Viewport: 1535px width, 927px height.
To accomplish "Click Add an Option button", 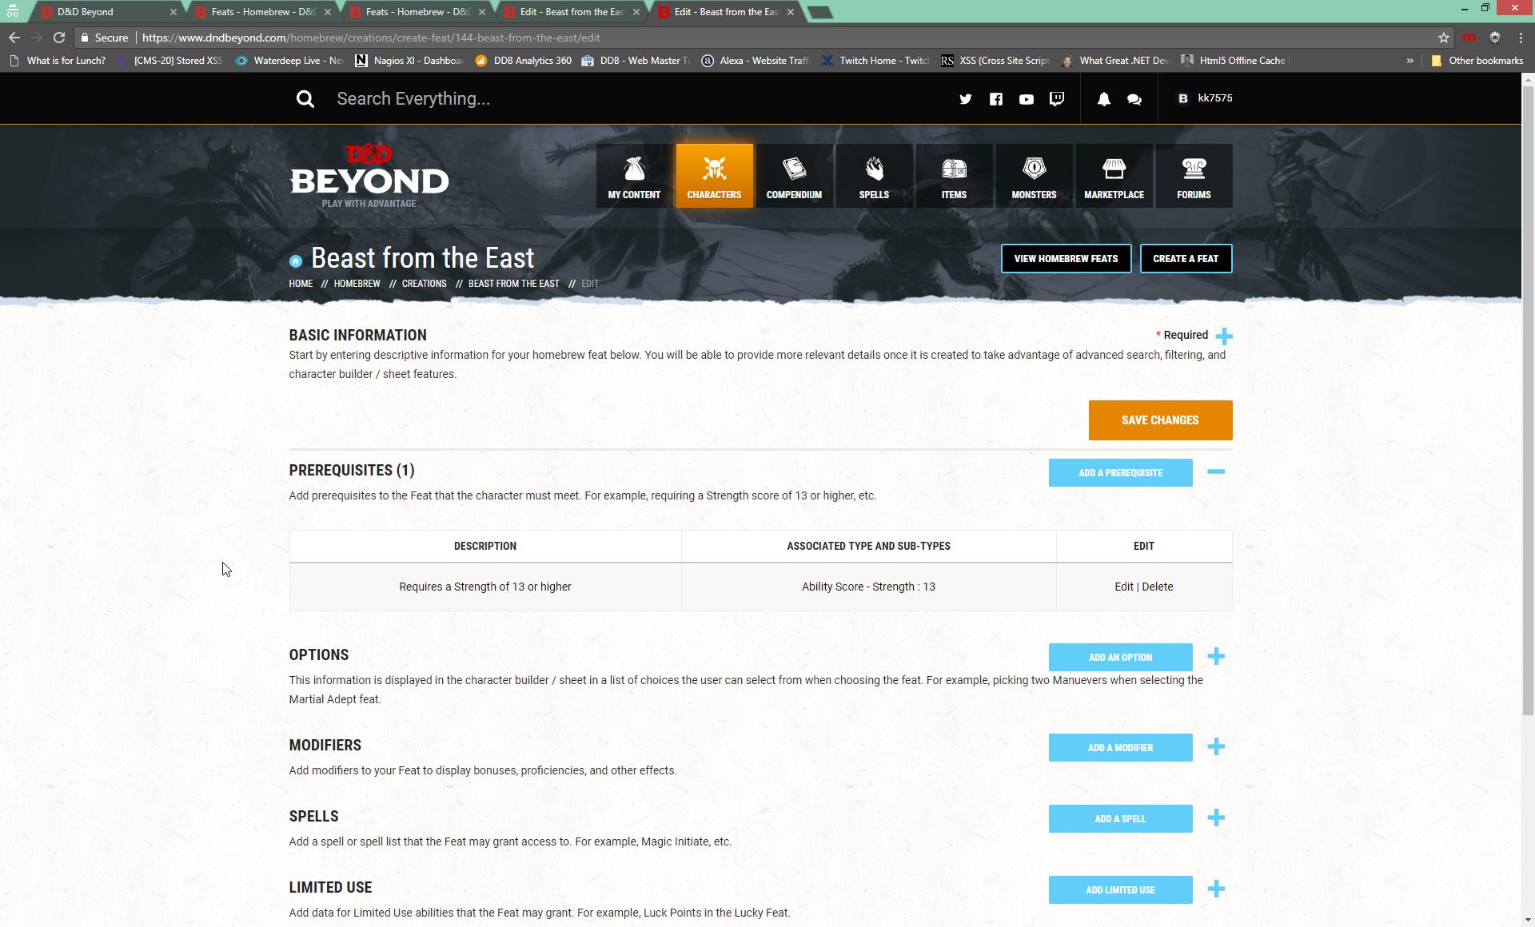I will pyautogui.click(x=1120, y=657).
